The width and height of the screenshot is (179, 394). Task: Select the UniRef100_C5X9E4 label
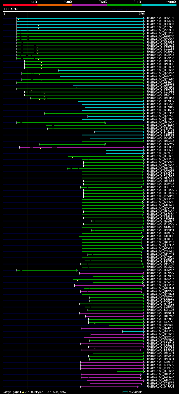[x=161, y=92]
